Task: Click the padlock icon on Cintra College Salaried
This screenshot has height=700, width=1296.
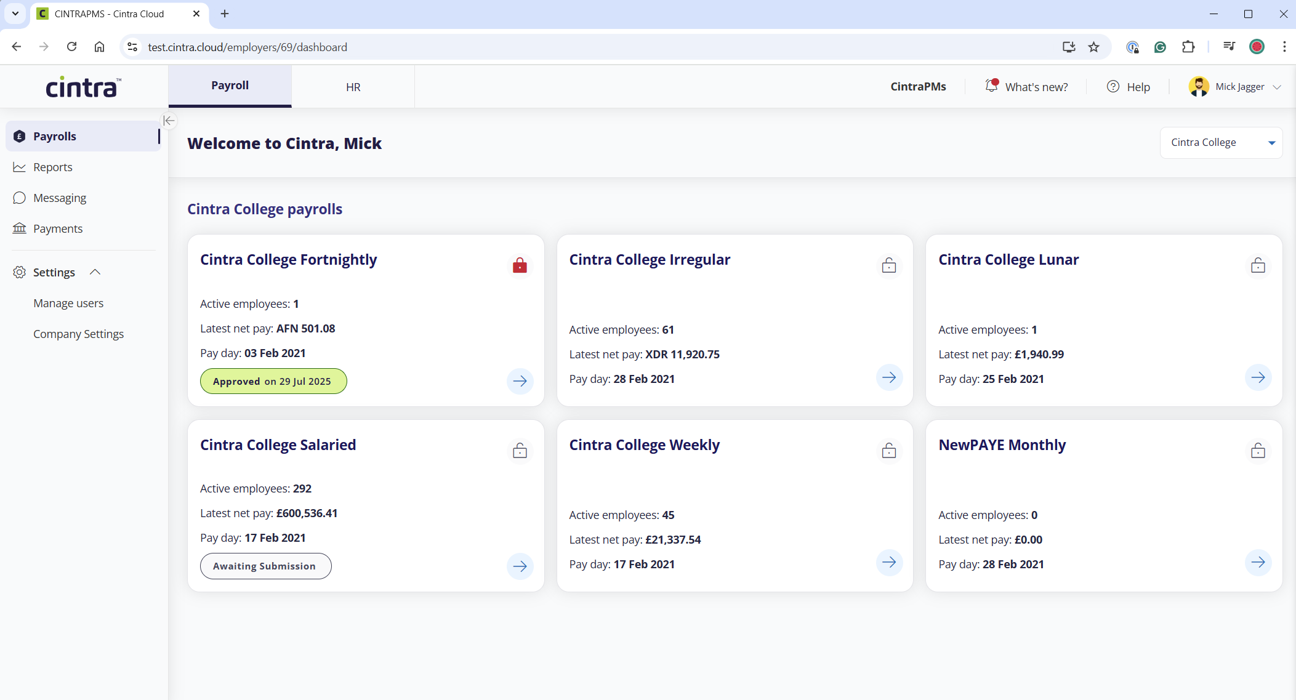Action: click(x=520, y=451)
